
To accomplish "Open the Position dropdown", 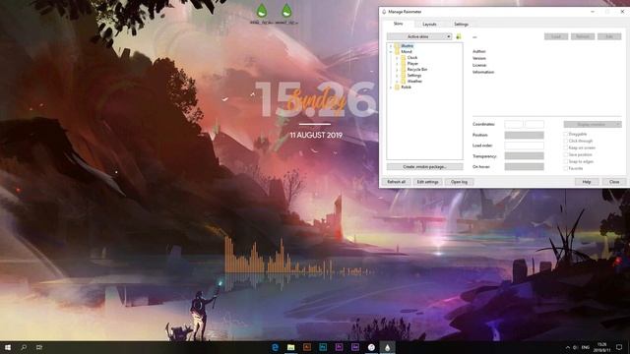I will pyautogui.click(x=524, y=136).
